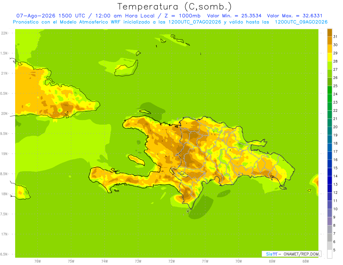Click the '22N' latitude axis label
This screenshot has width=343, height=265.
[4, 33]
